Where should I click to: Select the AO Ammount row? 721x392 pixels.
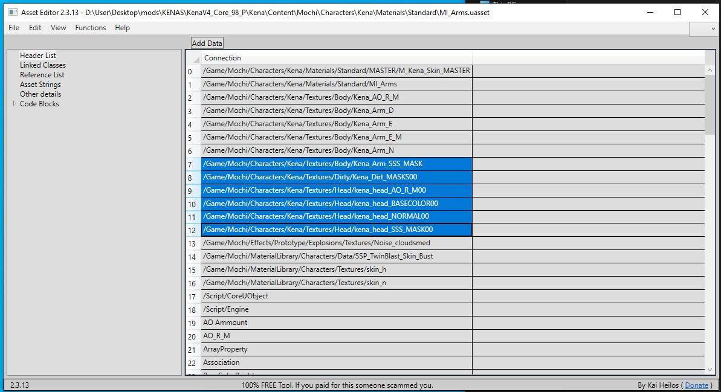click(x=337, y=323)
